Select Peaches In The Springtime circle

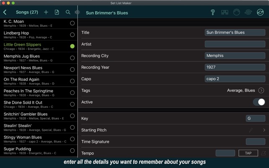tap(72, 93)
